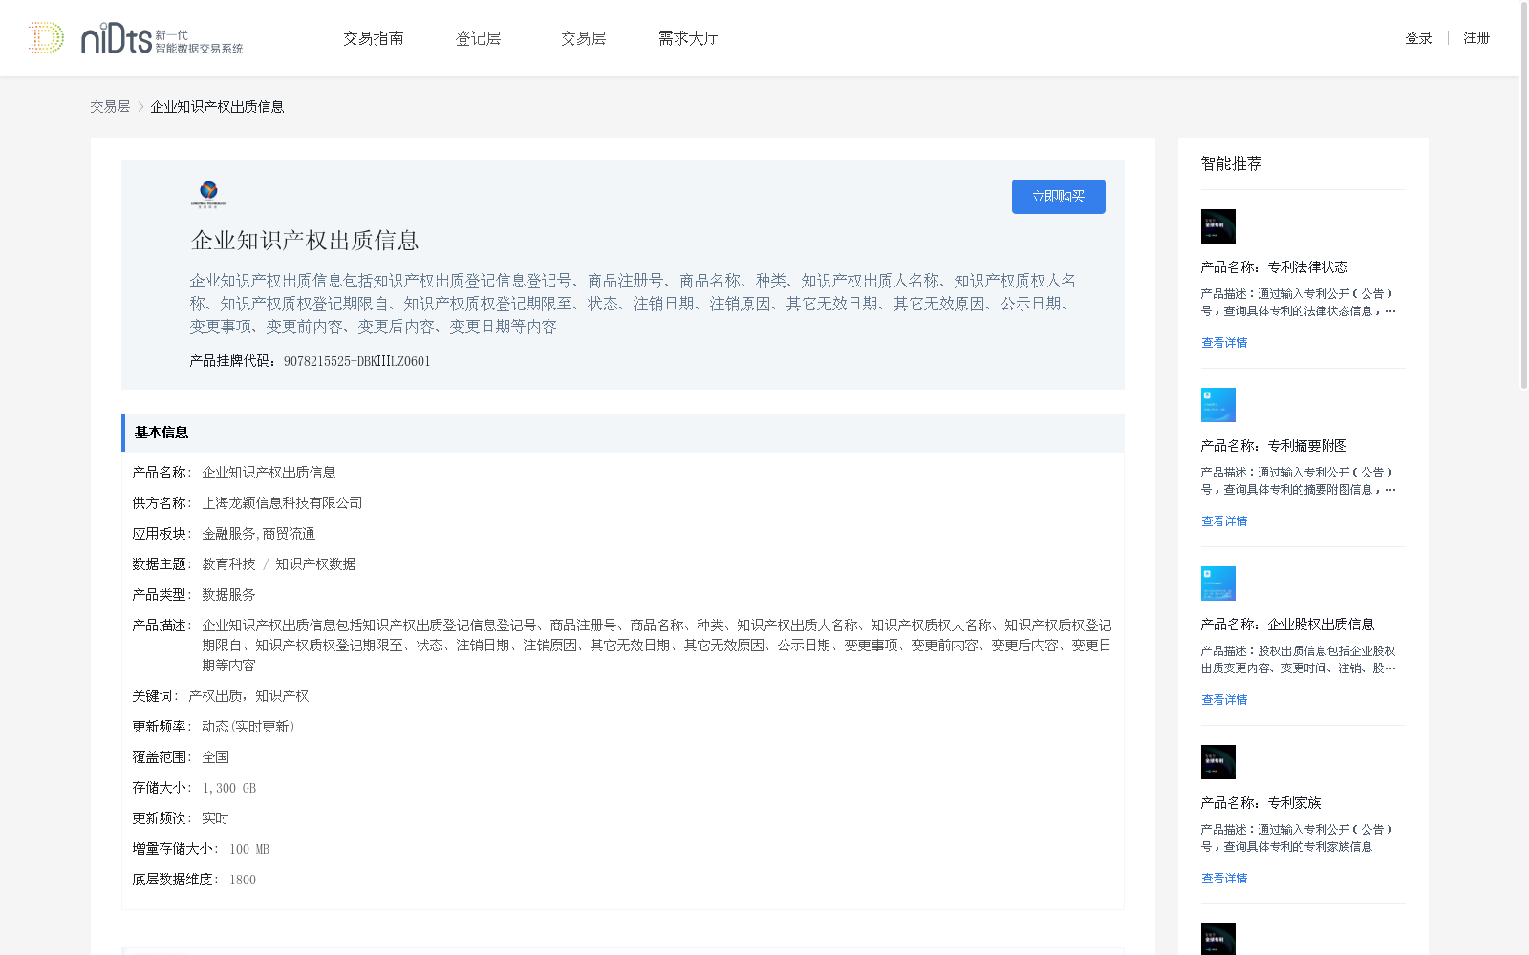View details for 企业股权出质信息
Screen dimensions: 1529x955
coord(1224,700)
